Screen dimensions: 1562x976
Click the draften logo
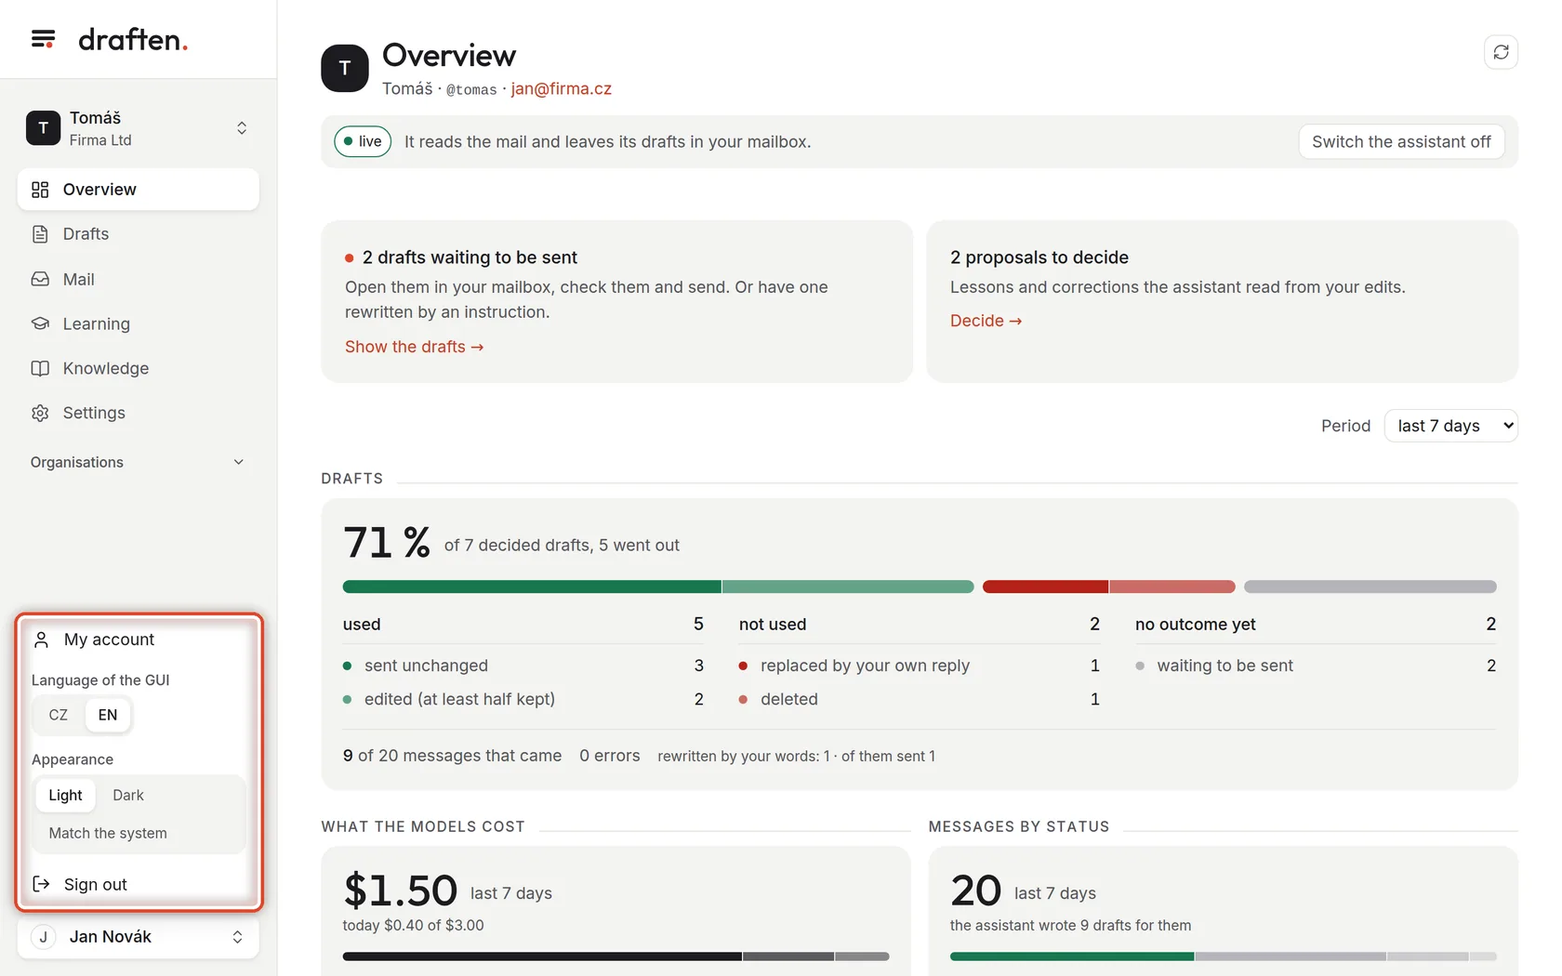[x=133, y=40]
